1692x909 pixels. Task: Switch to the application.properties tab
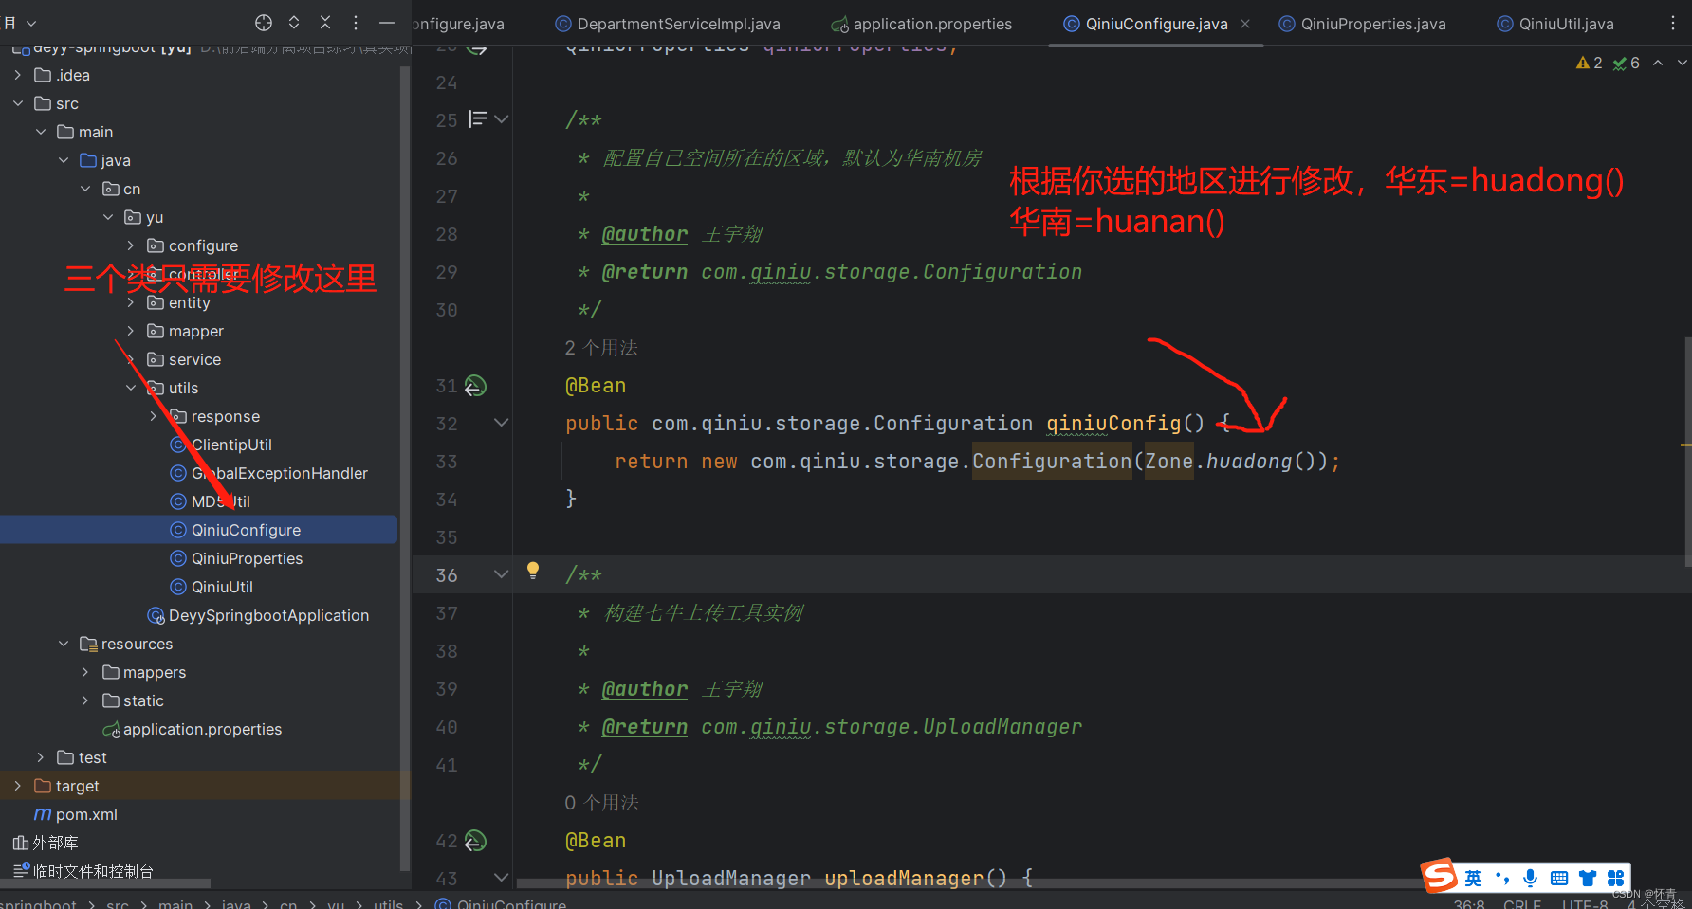click(921, 23)
